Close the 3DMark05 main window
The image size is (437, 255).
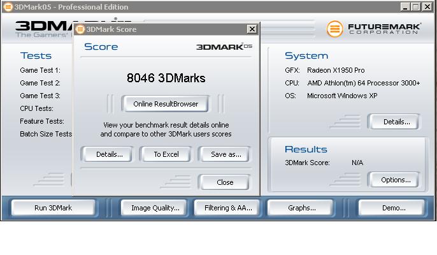[427, 7]
